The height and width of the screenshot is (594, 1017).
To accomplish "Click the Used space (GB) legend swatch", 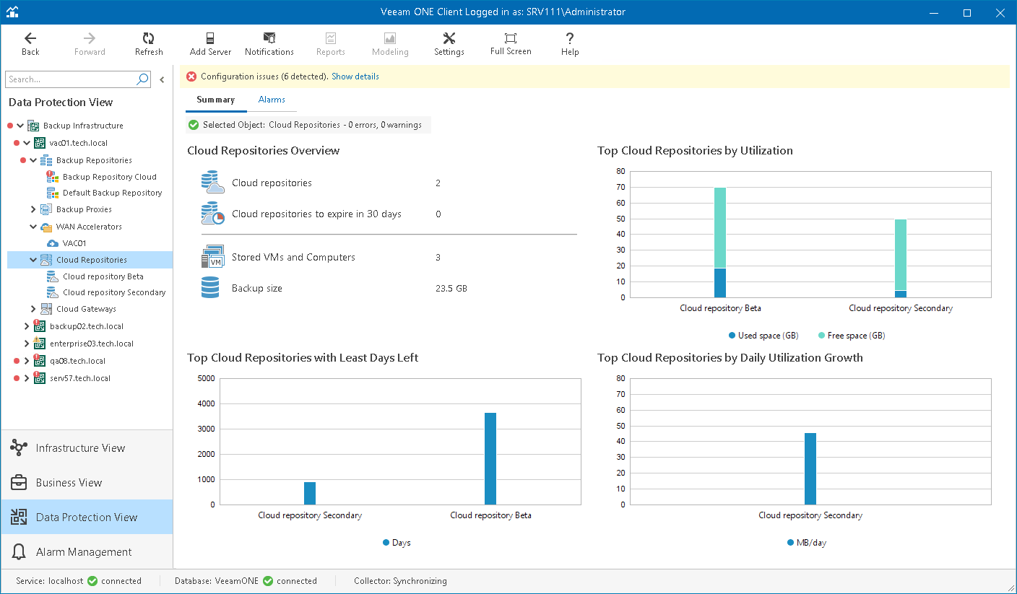I will click(x=732, y=336).
